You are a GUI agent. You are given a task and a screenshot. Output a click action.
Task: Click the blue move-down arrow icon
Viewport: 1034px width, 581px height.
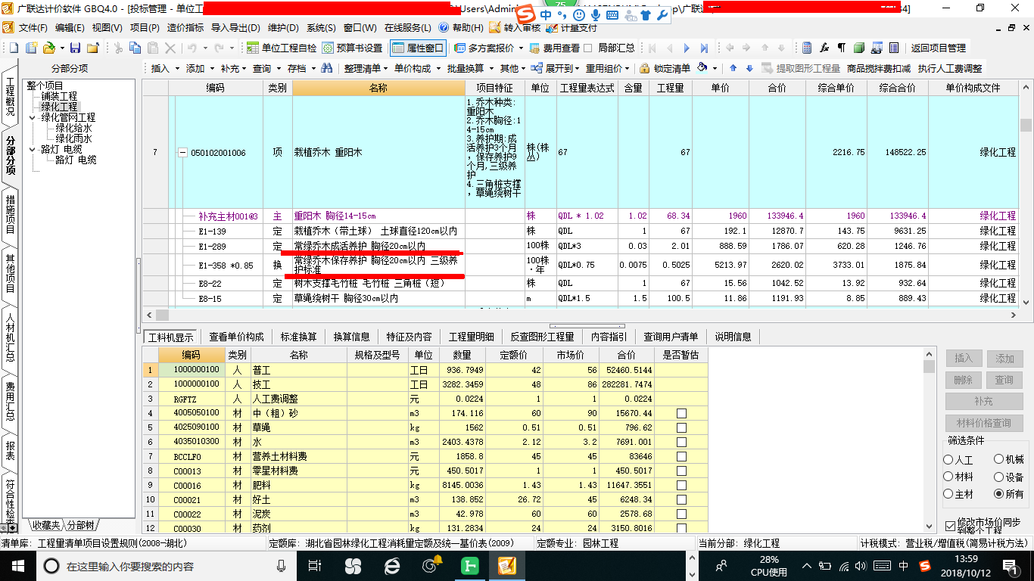coord(749,68)
